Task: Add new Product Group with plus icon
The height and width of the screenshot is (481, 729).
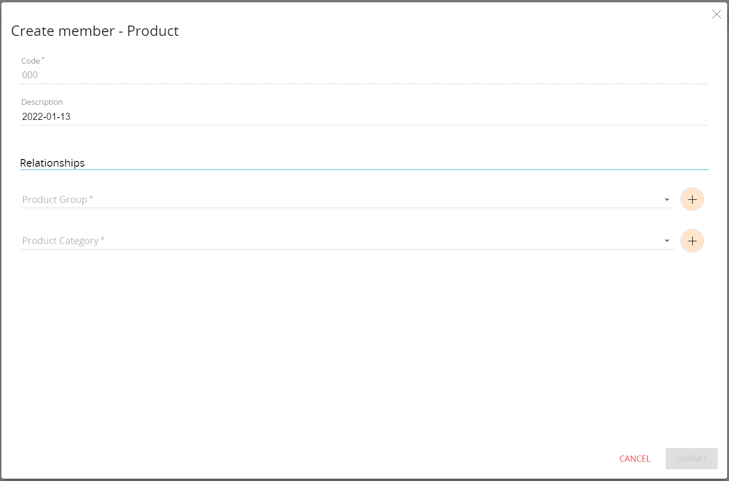Action: point(692,200)
